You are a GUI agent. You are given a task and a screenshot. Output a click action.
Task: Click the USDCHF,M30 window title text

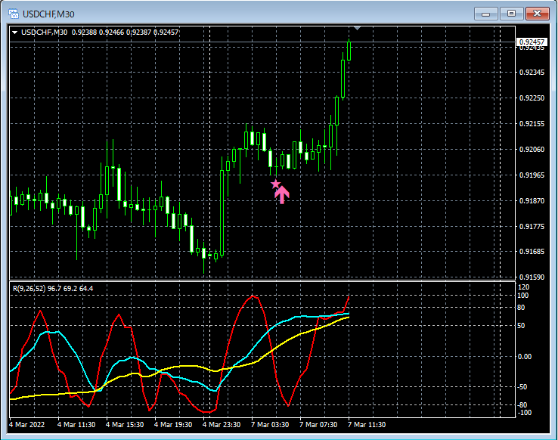coord(48,14)
